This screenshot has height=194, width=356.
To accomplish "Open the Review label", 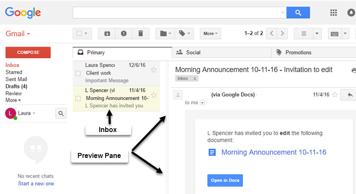I will (x=14, y=93).
